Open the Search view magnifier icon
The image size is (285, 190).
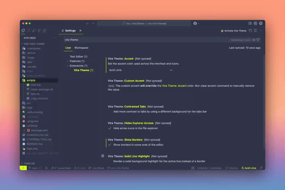(28, 31)
